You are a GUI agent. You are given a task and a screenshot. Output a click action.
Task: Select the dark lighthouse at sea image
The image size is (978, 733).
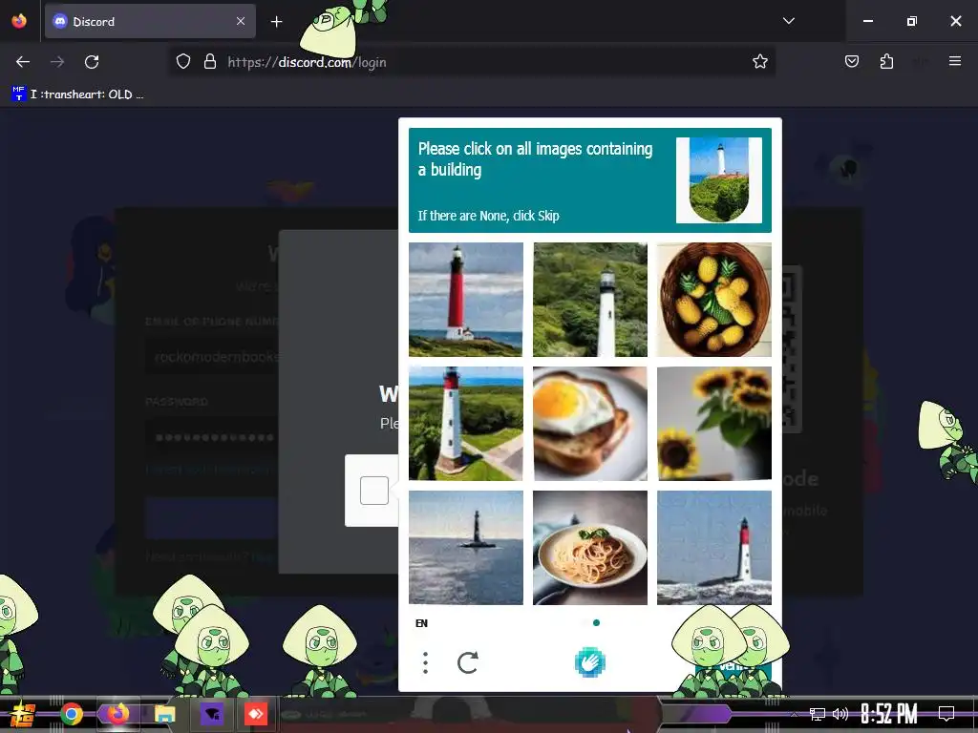point(466,547)
